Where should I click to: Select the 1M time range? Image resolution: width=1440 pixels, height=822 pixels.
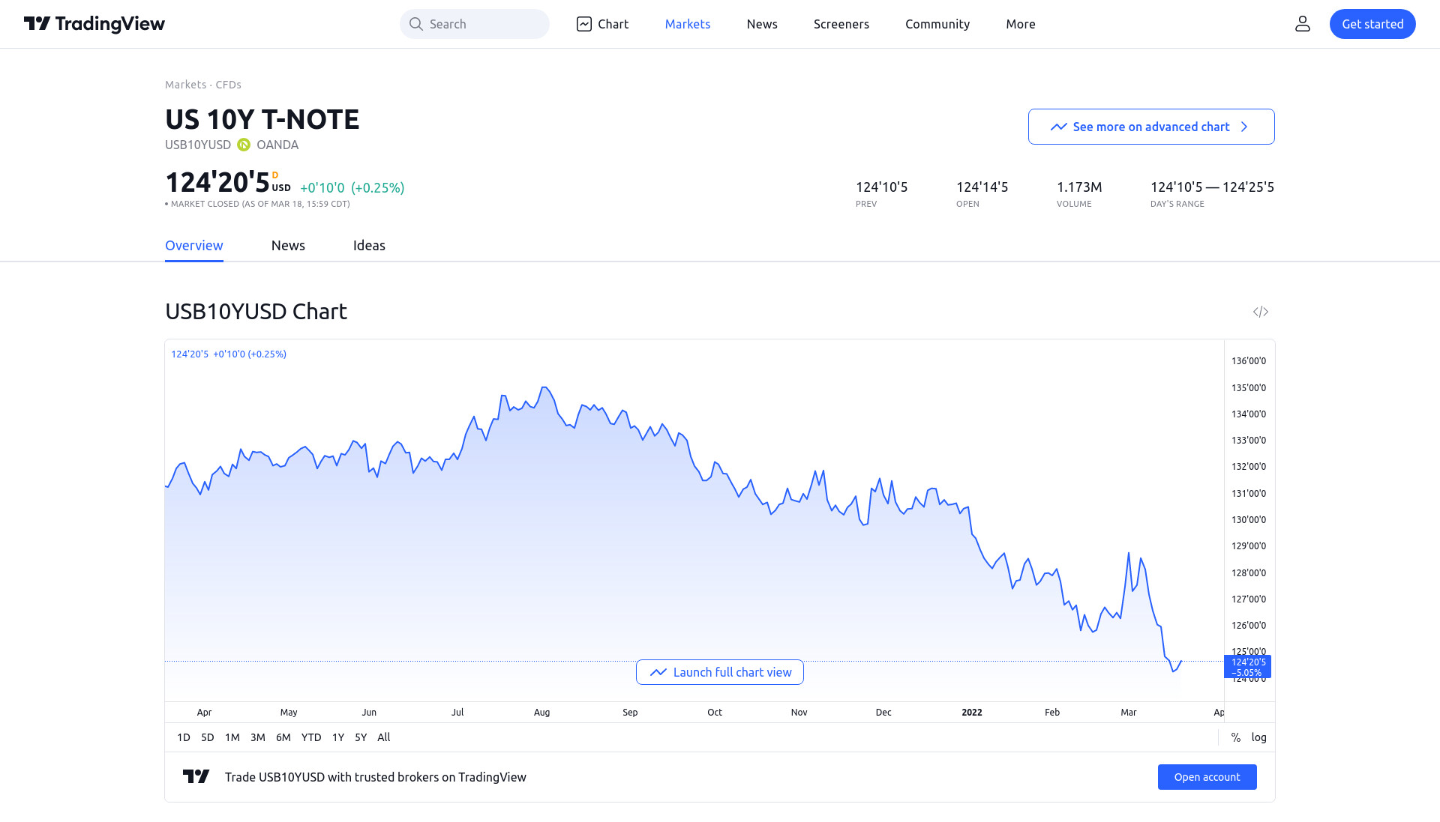pos(232,737)
